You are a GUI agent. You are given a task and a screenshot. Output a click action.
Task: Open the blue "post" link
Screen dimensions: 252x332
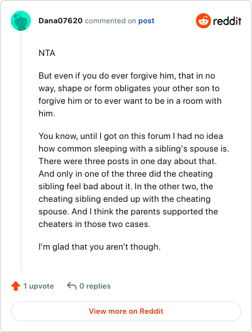click(x=146, y=21)
